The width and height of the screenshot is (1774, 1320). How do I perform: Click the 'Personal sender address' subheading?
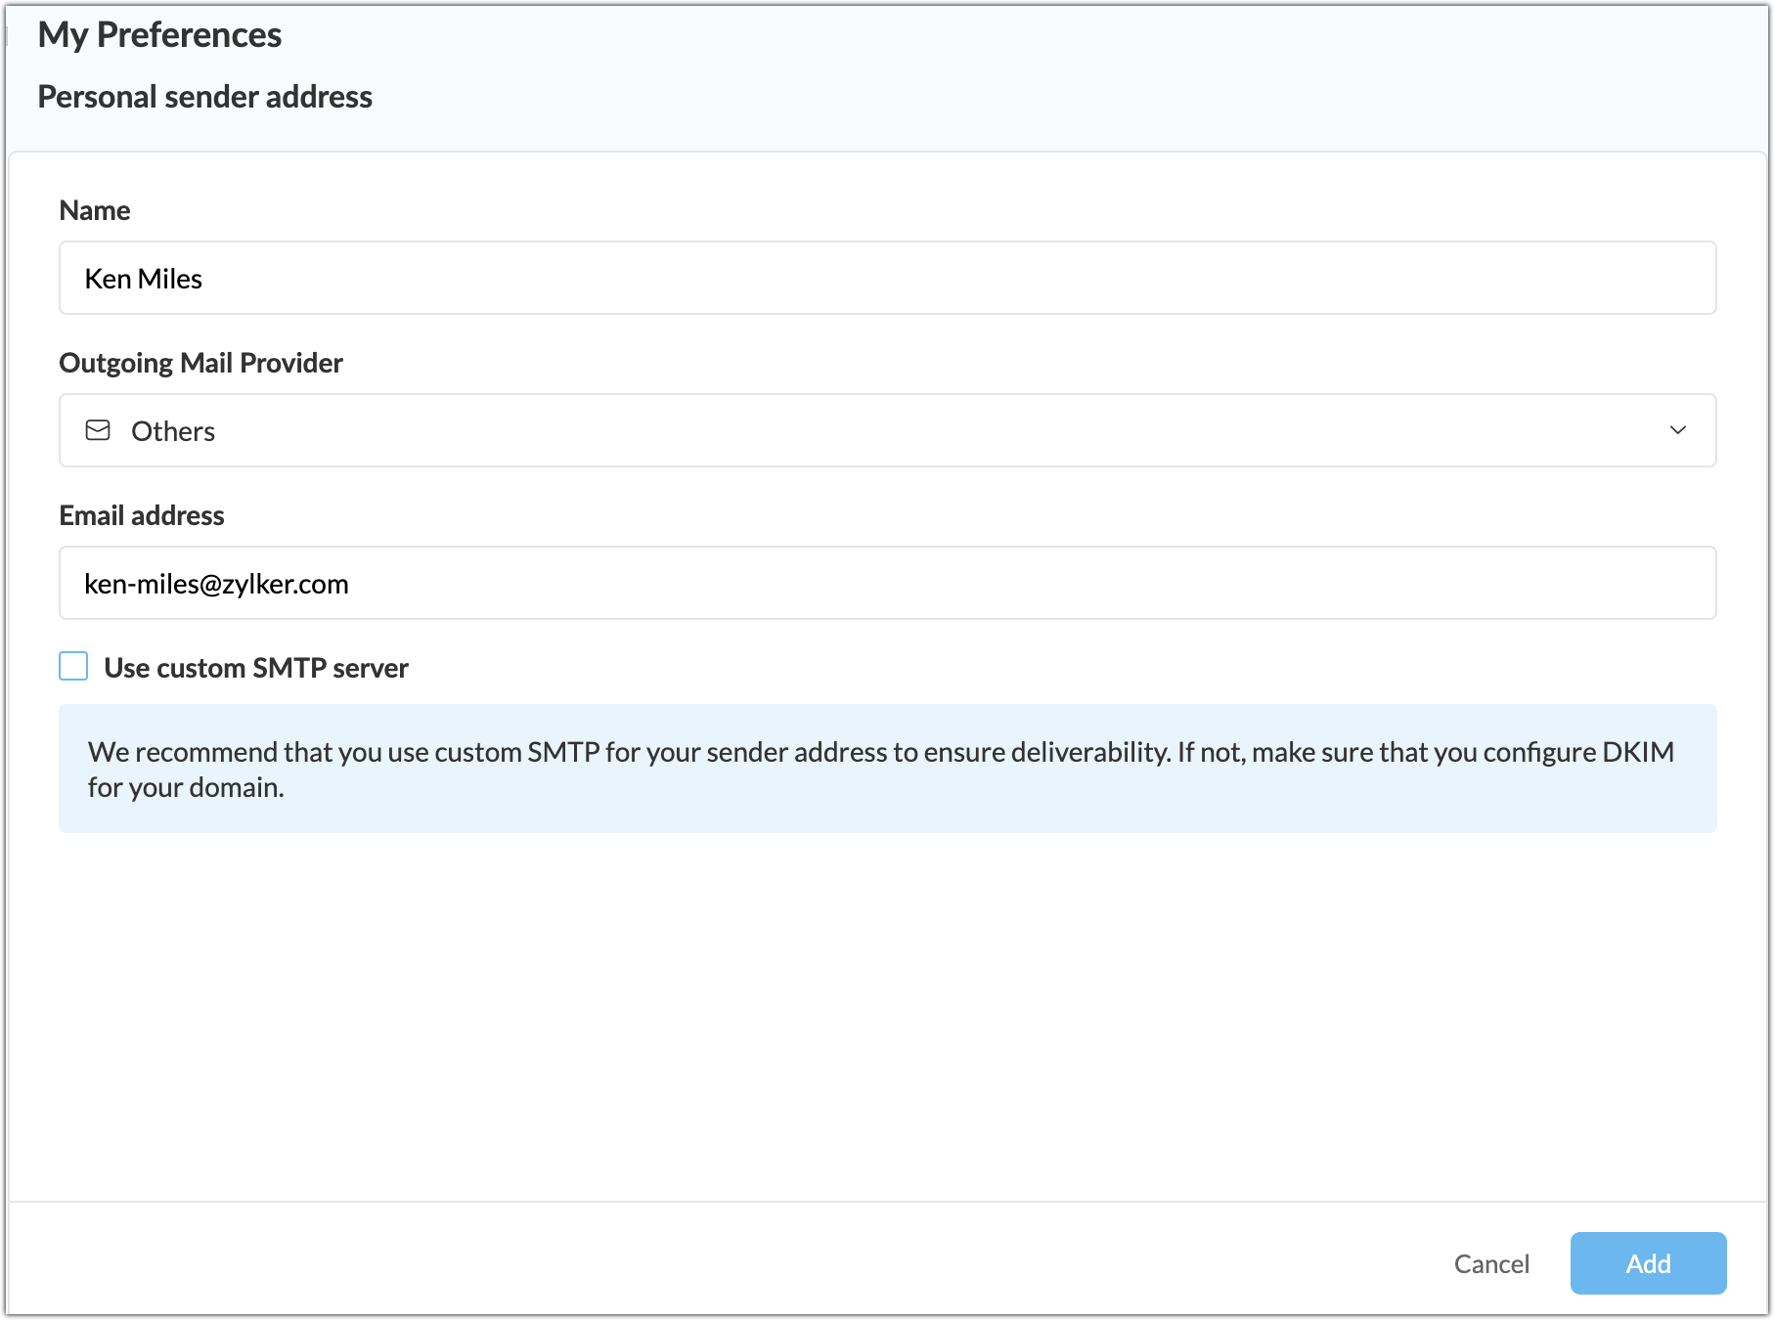(204, 97)
